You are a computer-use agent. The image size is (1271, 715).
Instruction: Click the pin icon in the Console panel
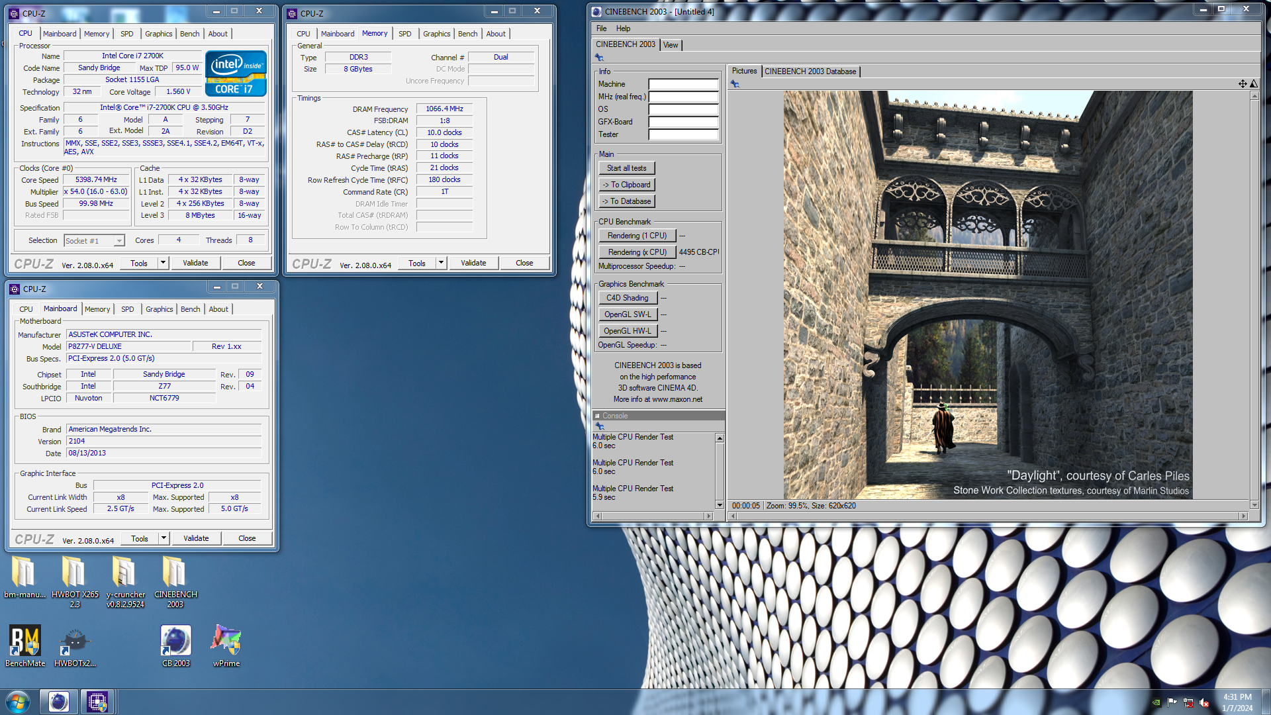pyautogui.click(x=600, y=426)
